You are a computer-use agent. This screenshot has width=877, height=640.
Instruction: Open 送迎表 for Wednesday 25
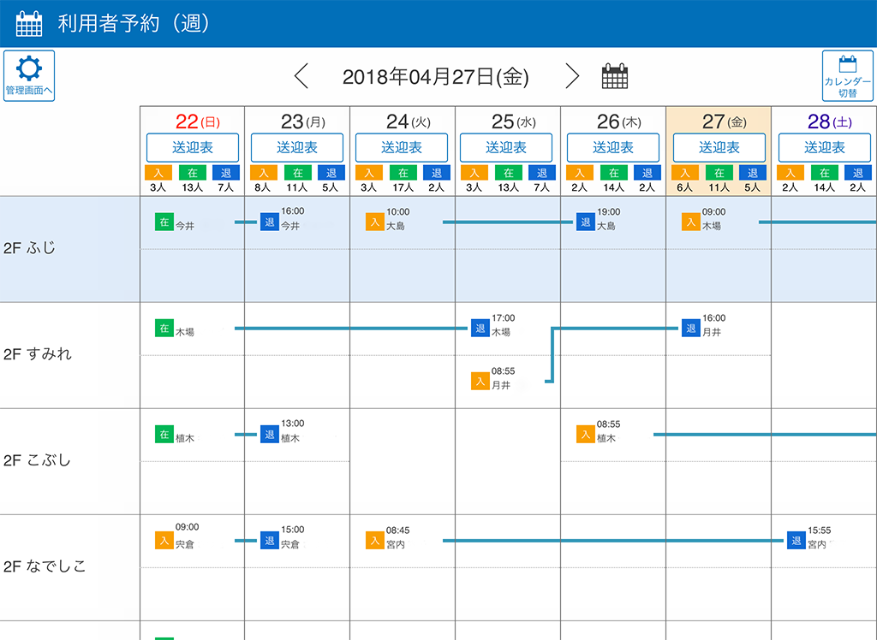(508, 147)
